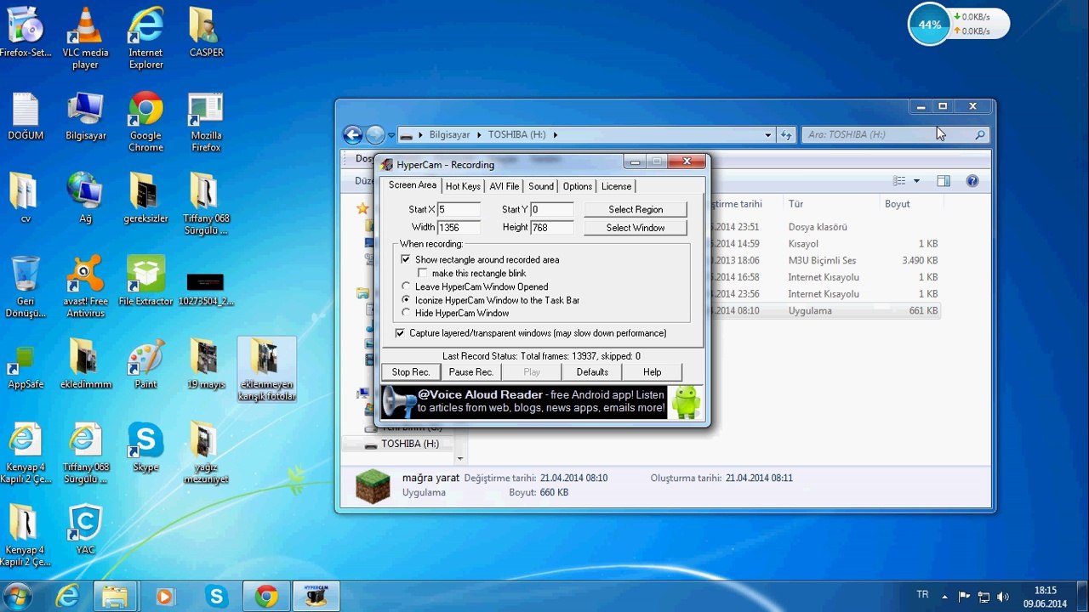Open Explorer help question mark icon
Image resolution: width=1089 pixels, height=612 pixels.
click(x=972, y=181)
